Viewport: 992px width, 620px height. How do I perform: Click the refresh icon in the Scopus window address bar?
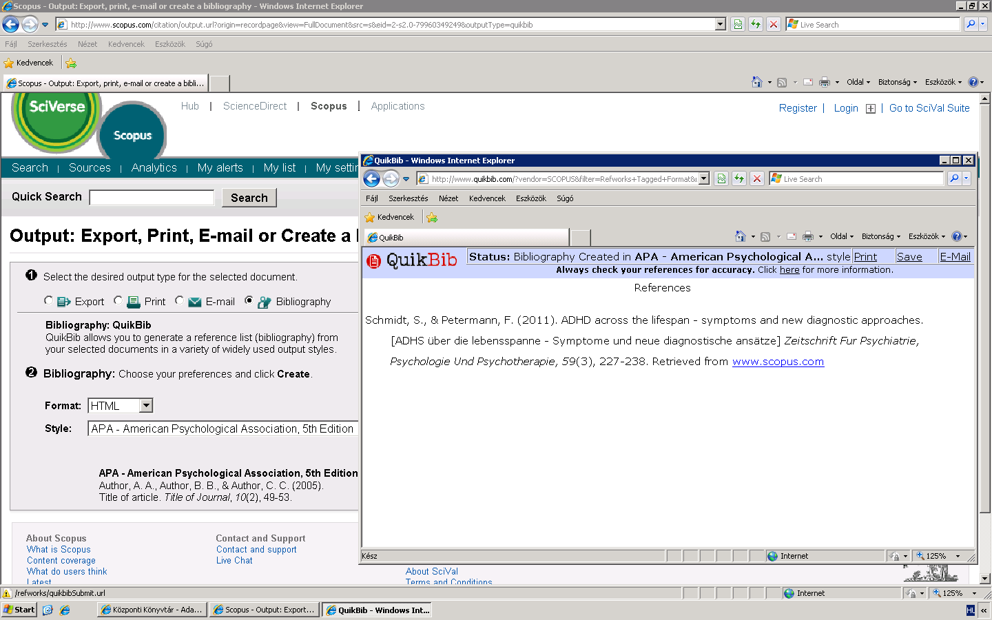click(756, 25)
